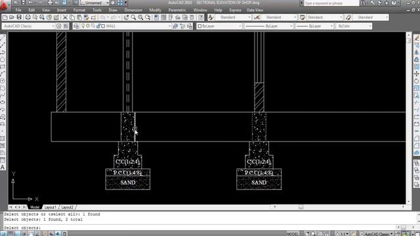
Task: Open the AutoCAD Classic workspace dropdown
Action: [28, 26]
